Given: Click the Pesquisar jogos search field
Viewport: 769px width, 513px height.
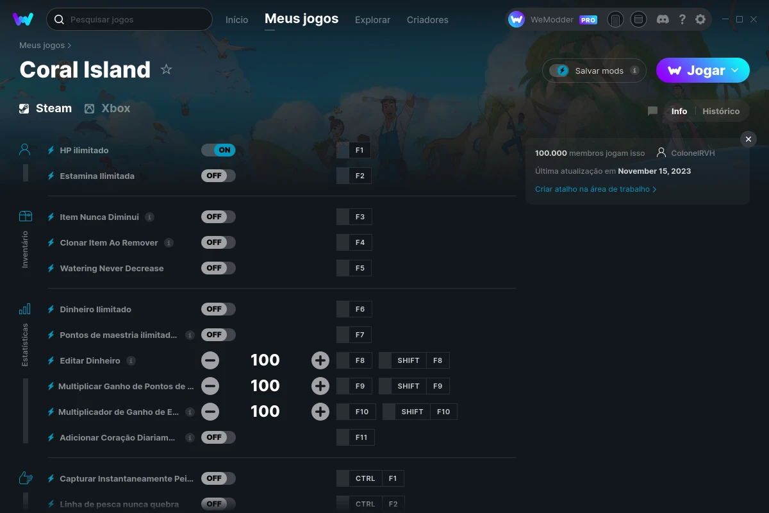Looking at the screenshot, I should (129, 19).
